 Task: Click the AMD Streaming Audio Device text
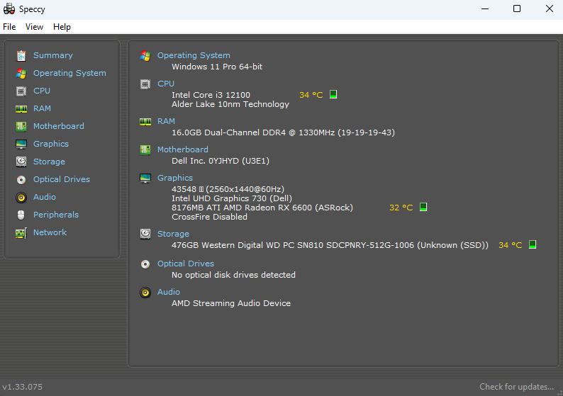pyautogui.click(x=231, y=303)
